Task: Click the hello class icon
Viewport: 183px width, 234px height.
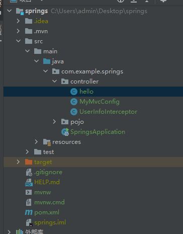Action: [x=74, y=92]
